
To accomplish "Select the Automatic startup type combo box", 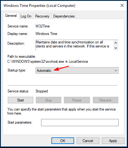I will tap(77, 71).
